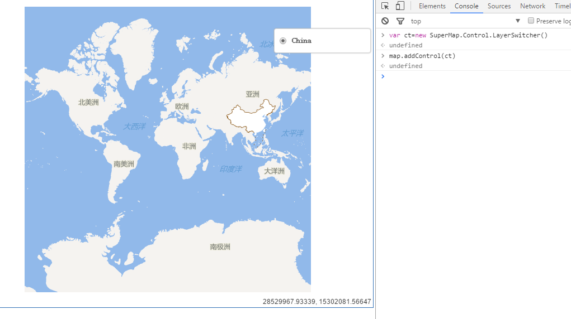The image size is (571, 319).
Task: Open the console filter funnel icon
Action: pyautogui.click(x=400, y=21)
